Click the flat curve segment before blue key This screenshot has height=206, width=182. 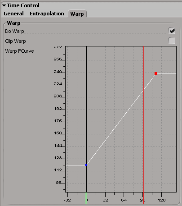coord(75,165)
